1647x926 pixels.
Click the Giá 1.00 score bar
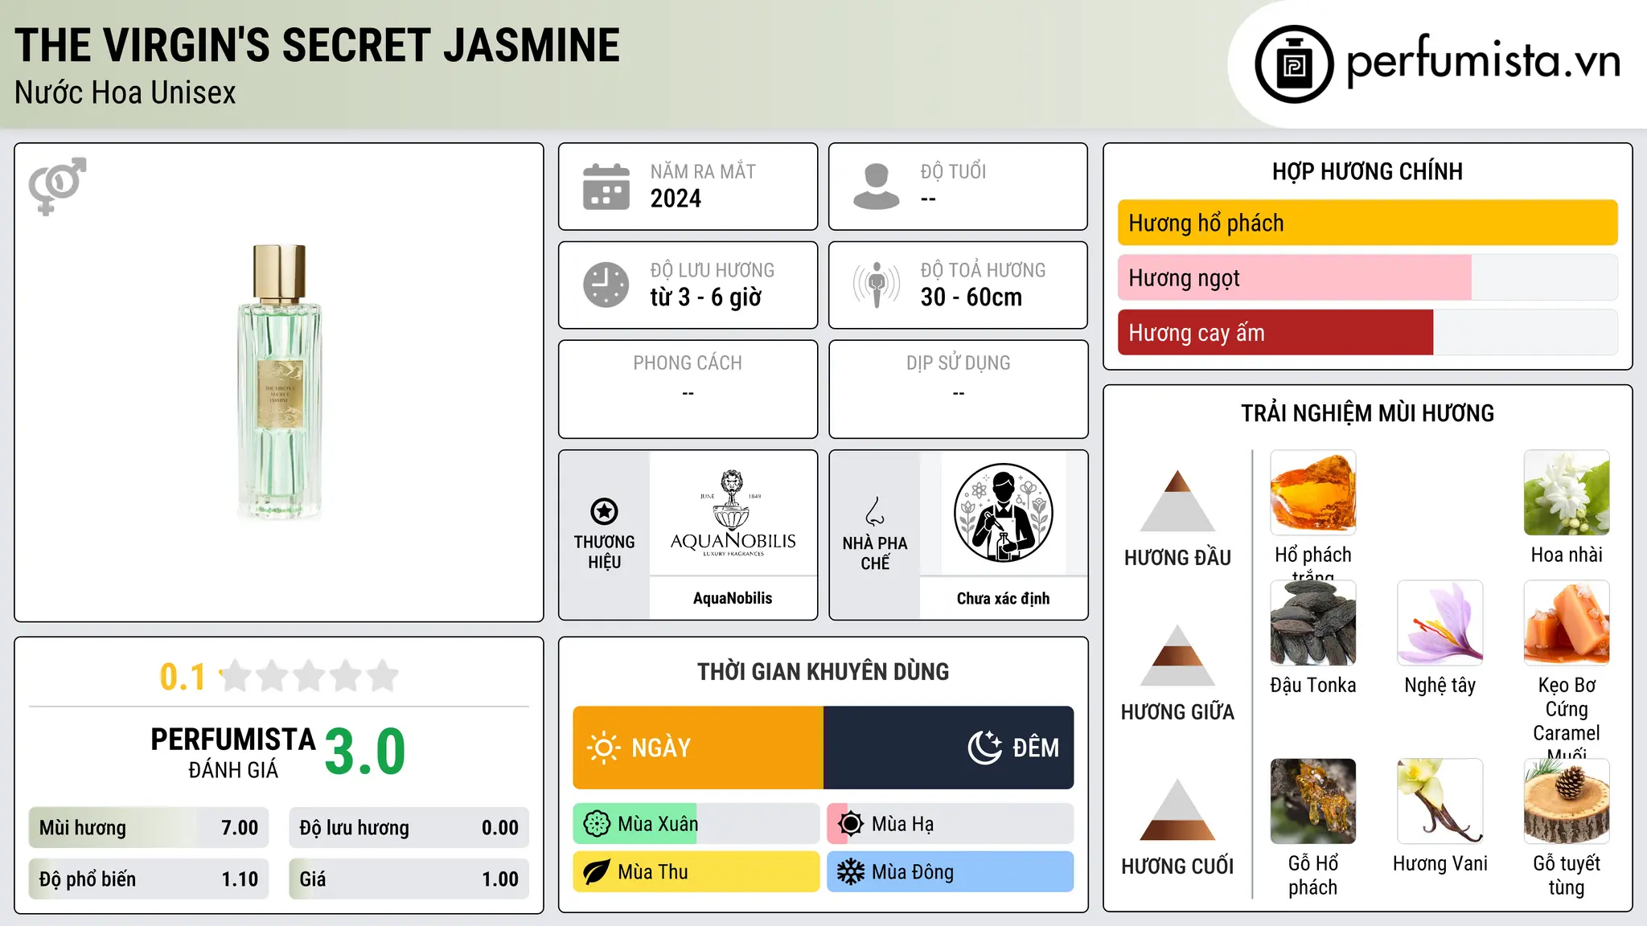coord(409,879)
